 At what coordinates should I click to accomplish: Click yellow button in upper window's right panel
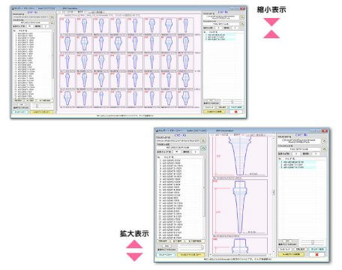pyautogui.click(x=214, y=112)
